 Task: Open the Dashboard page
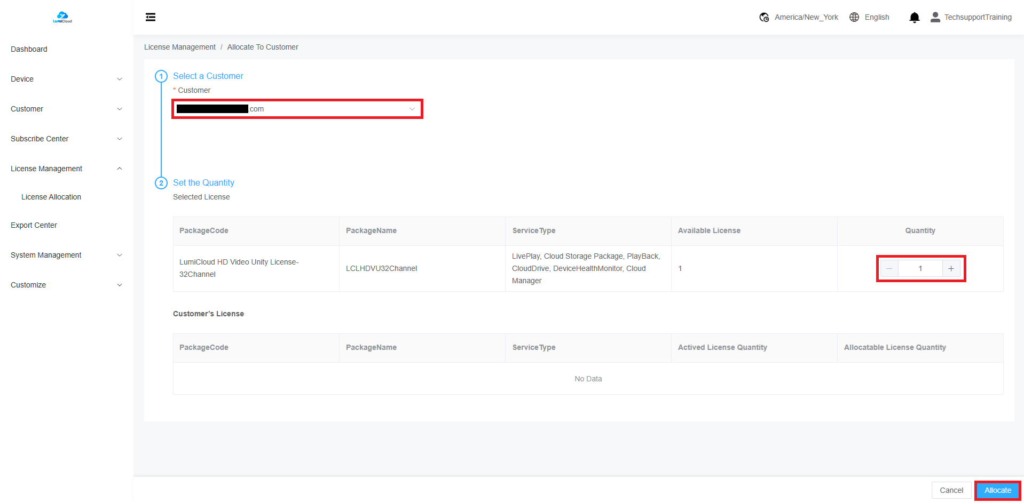click(29, 49)
